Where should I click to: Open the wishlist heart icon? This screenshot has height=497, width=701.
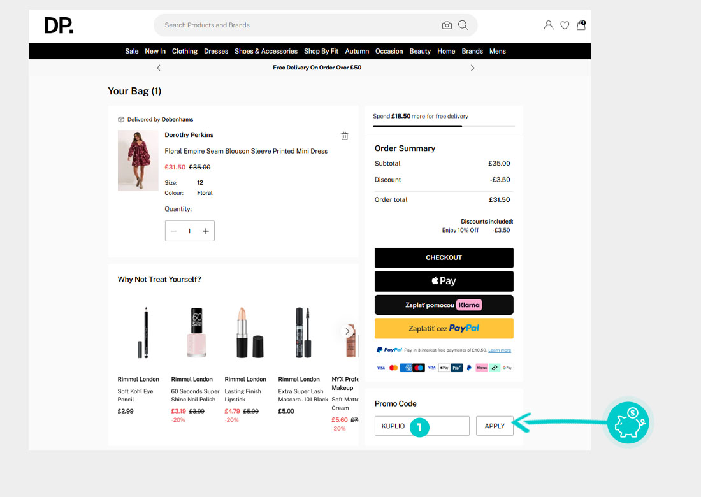[x=565, y=25]
